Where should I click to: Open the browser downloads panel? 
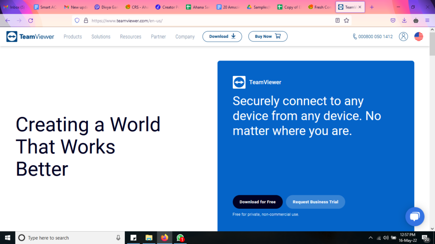click(x=404, y=20)
